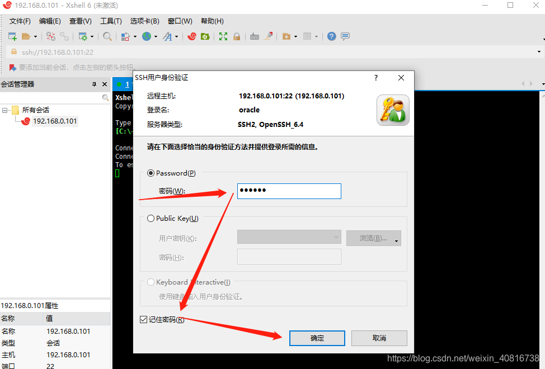Screen dimensions: 545x369
Task: Click the 名称 column header in properties
Action: (x=21, y=318)
